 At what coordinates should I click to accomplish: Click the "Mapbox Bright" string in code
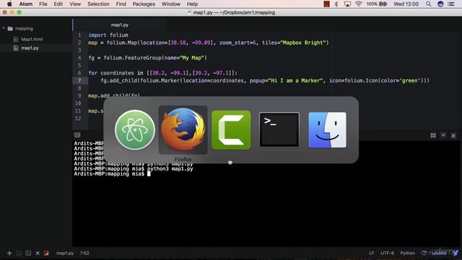[x=303, y=43]
